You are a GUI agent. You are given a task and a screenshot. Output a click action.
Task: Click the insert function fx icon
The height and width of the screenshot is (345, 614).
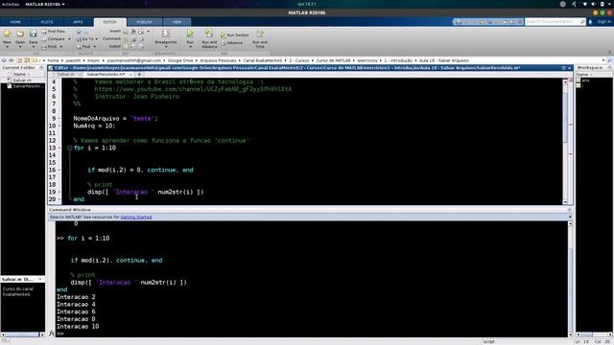coord(133,32)
